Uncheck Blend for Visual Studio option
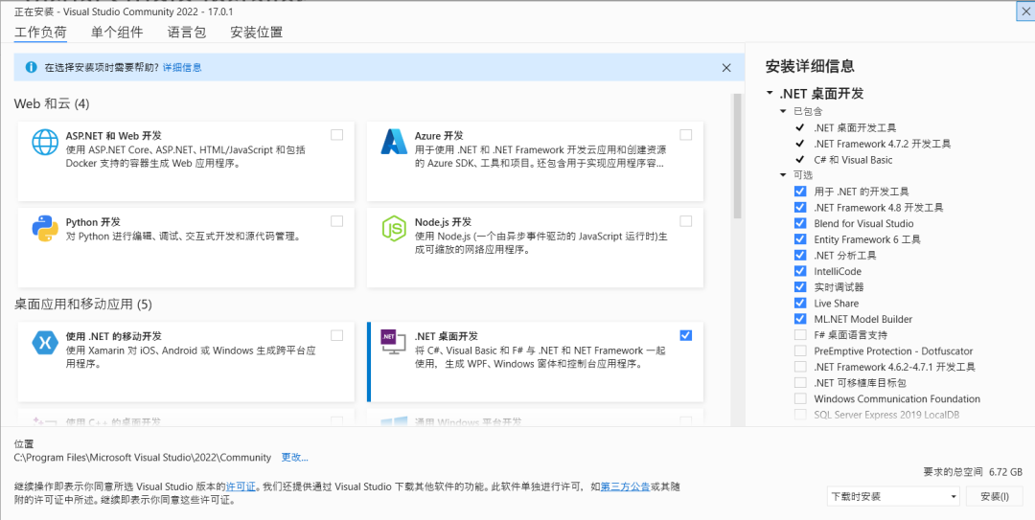 point(800,223)
